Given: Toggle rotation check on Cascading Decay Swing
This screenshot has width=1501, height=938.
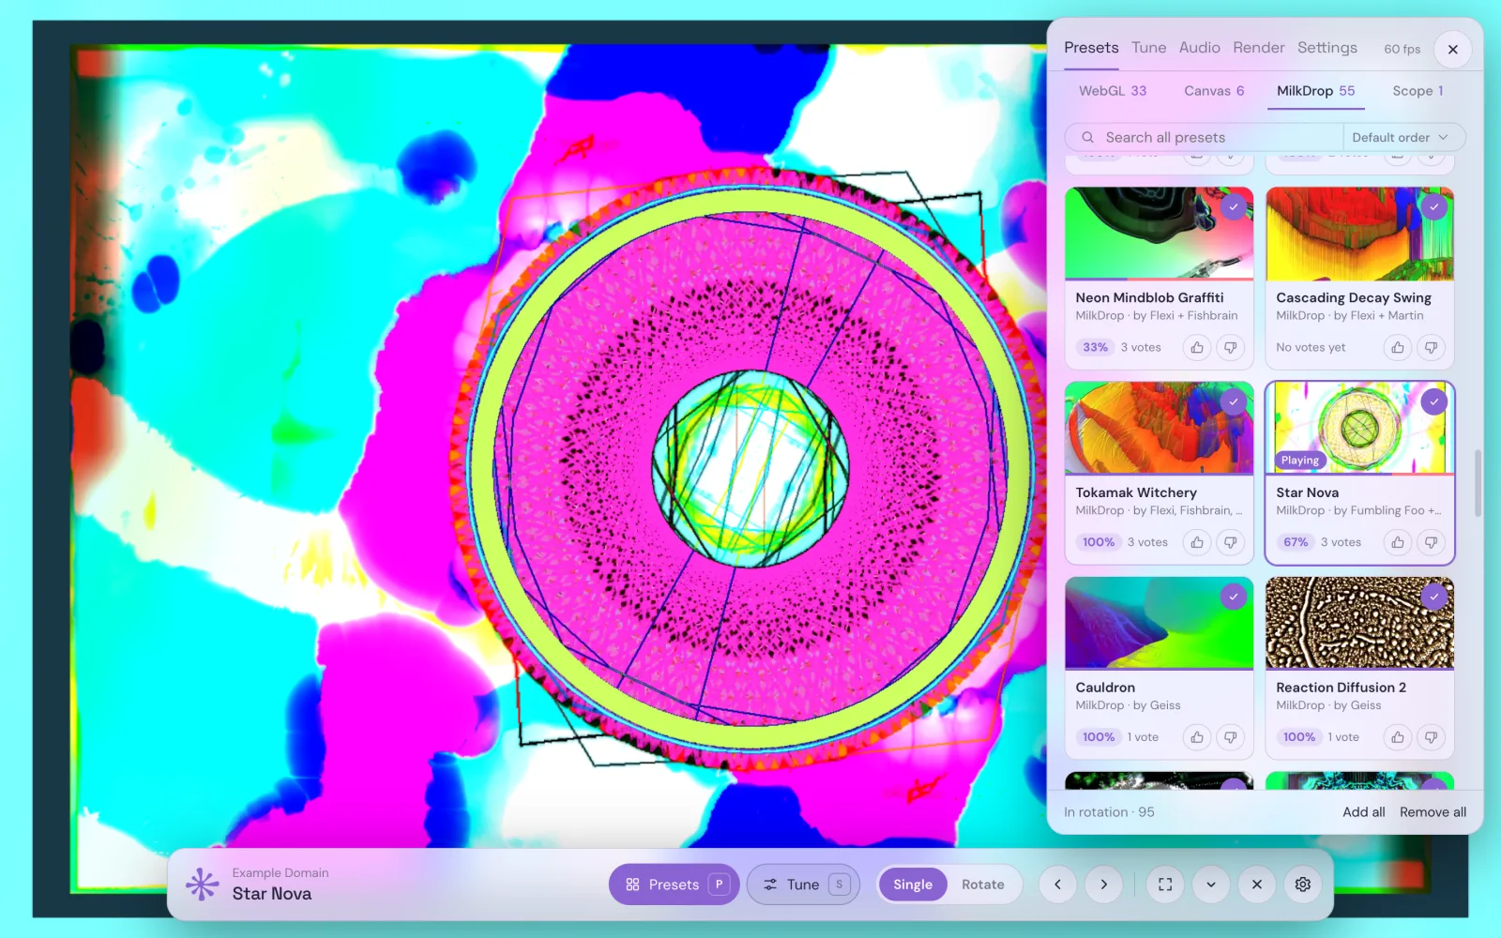Looking at the screenshot, I should pos(1434,206).
